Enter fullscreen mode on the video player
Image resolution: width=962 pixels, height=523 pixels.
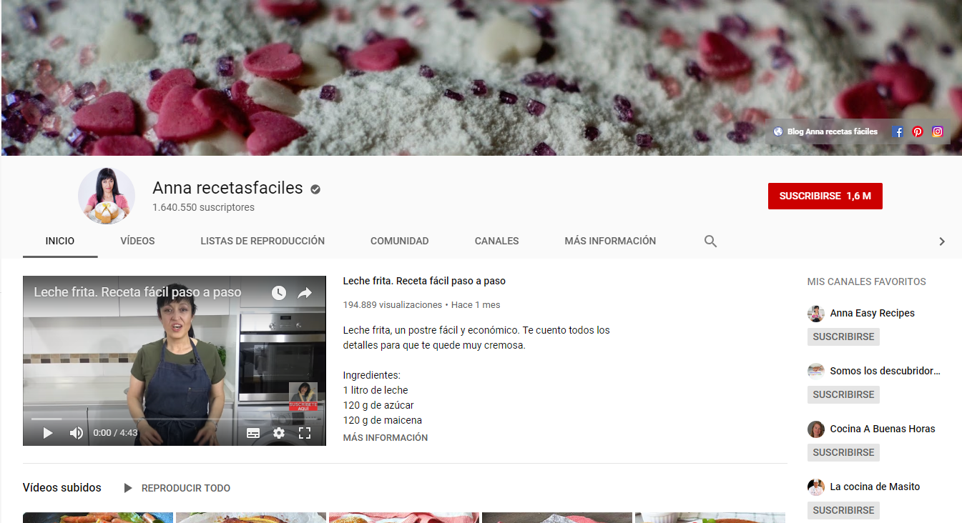click(305, 433)
